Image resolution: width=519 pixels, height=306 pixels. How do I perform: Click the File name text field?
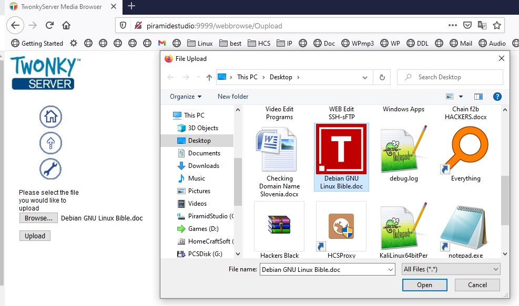tap(324, 270)
